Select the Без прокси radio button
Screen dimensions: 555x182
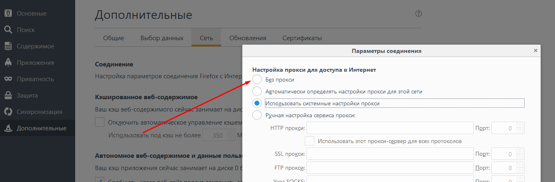(257, 80)
